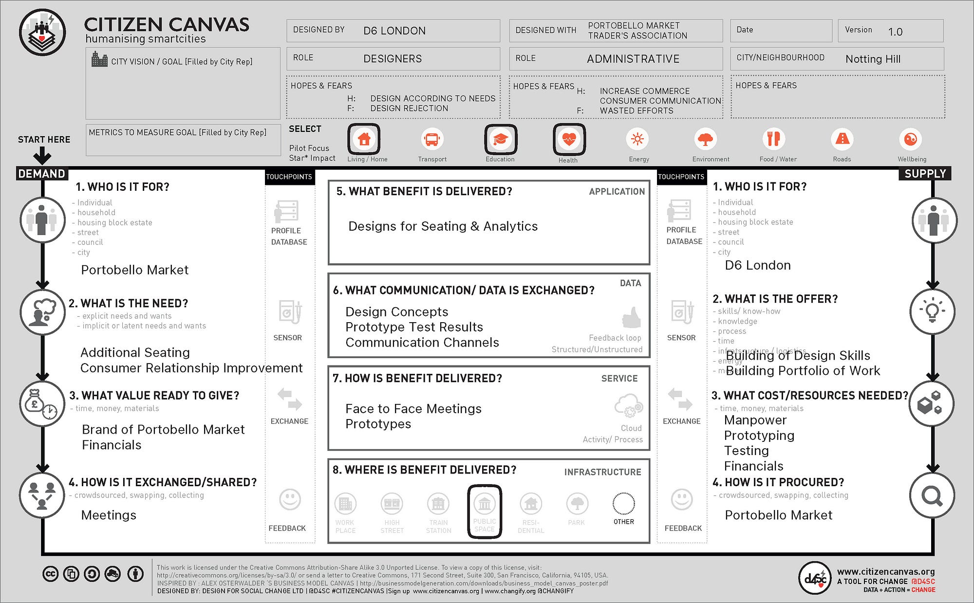The image size is (974, 603).
Task: Toggle the Park infrastructure option
Action: pyautogui.click(x=577, y=504)
